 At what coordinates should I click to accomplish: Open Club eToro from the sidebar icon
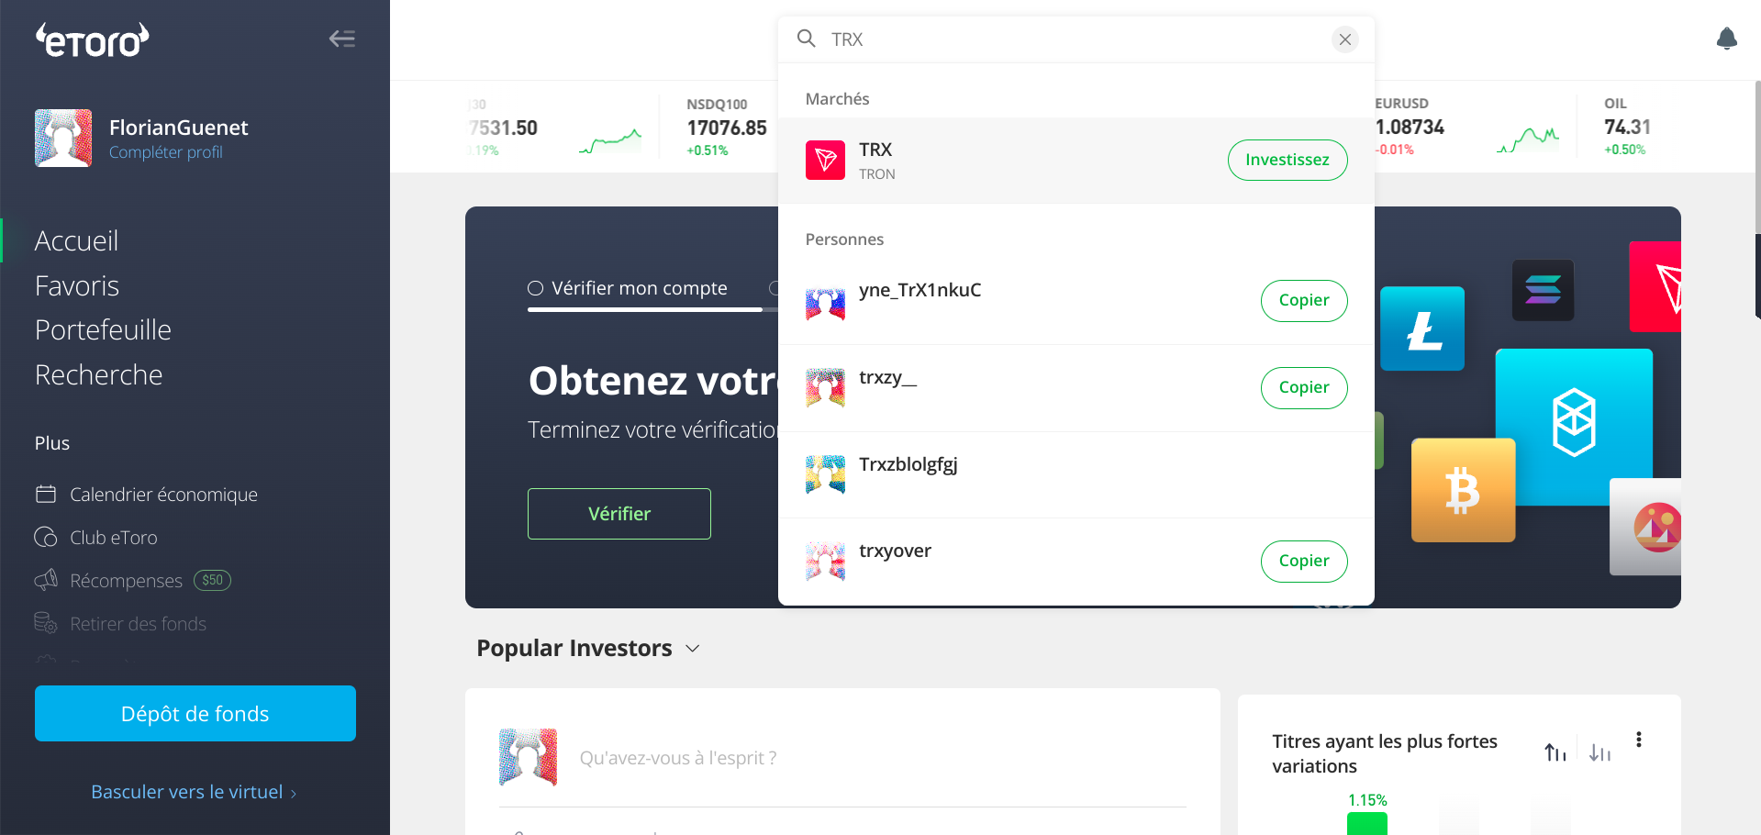click(x=46, y=538)
